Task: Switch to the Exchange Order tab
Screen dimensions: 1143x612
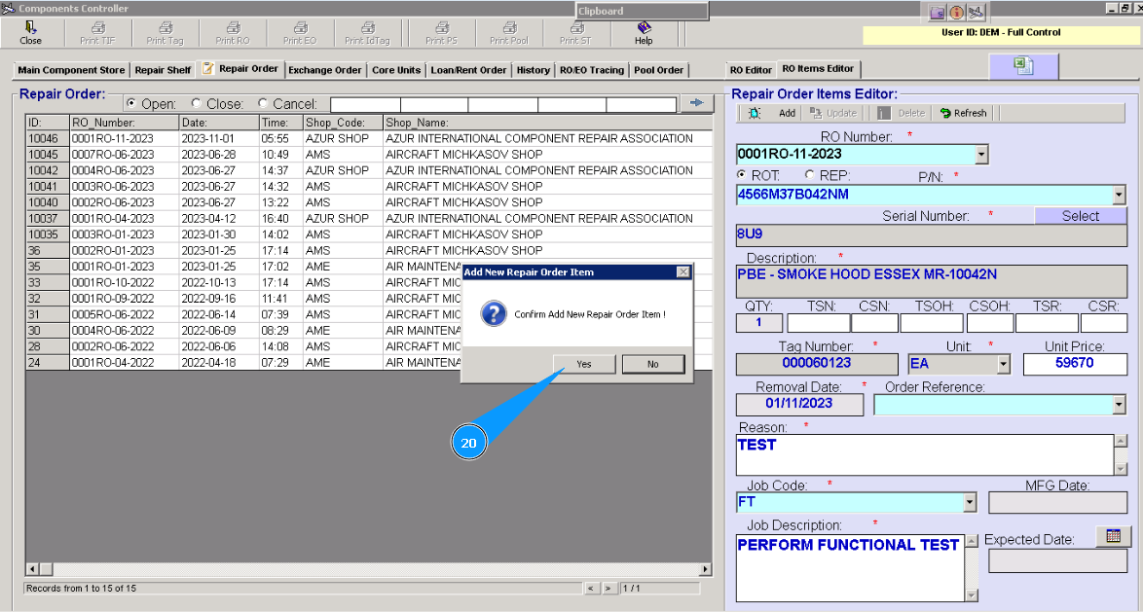Action: click(324, 70)
